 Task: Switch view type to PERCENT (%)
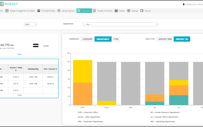tap(182, 39)
